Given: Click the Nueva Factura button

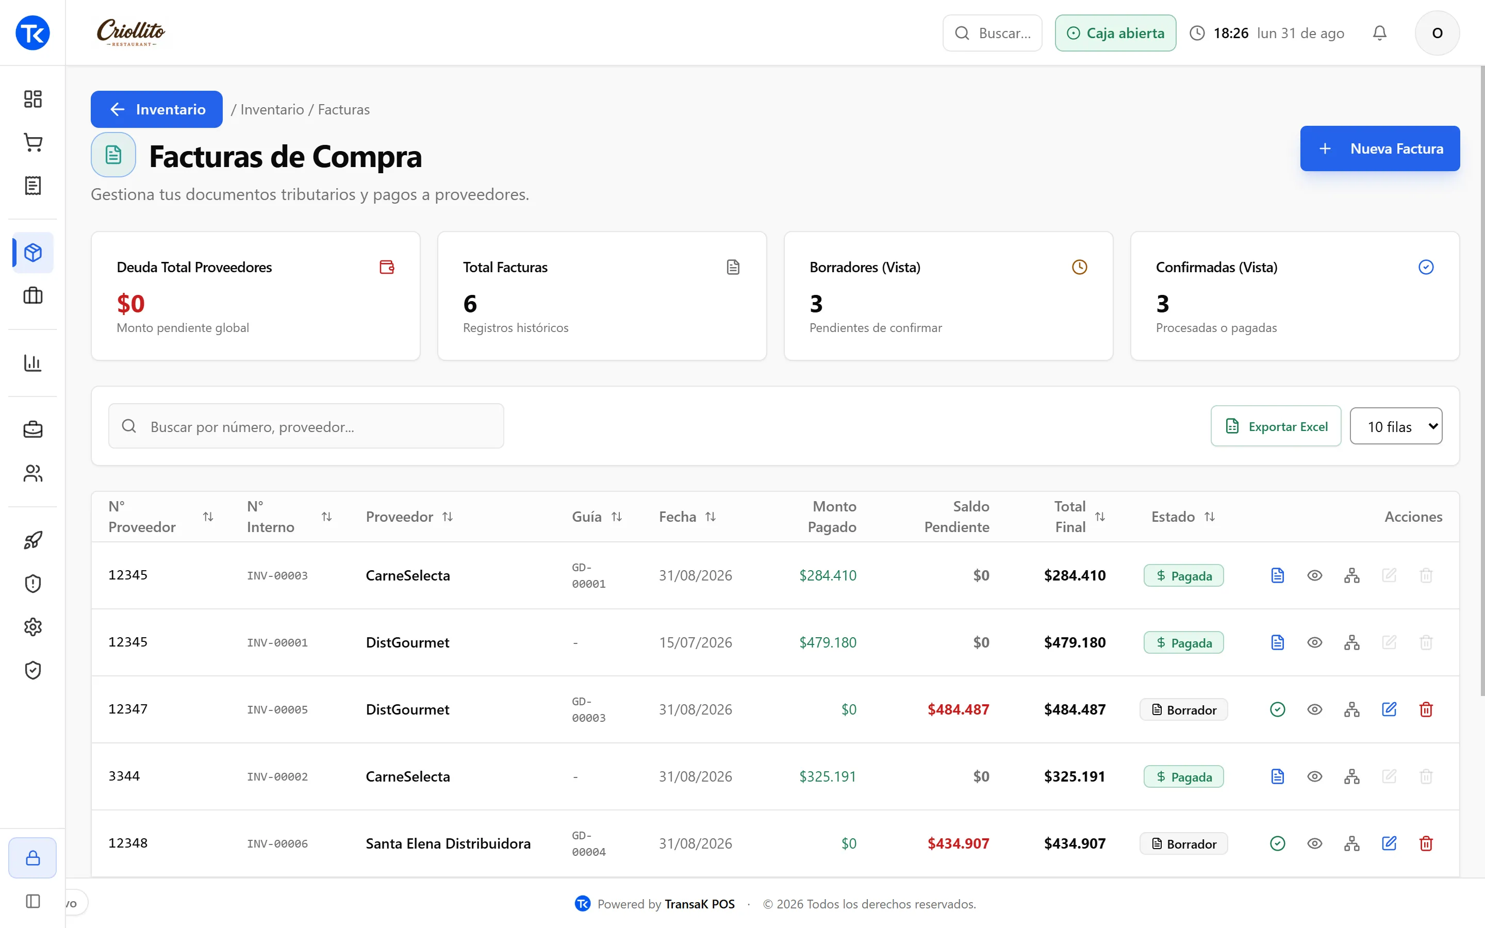Looking at the screenshot, I should (1379, 148).
